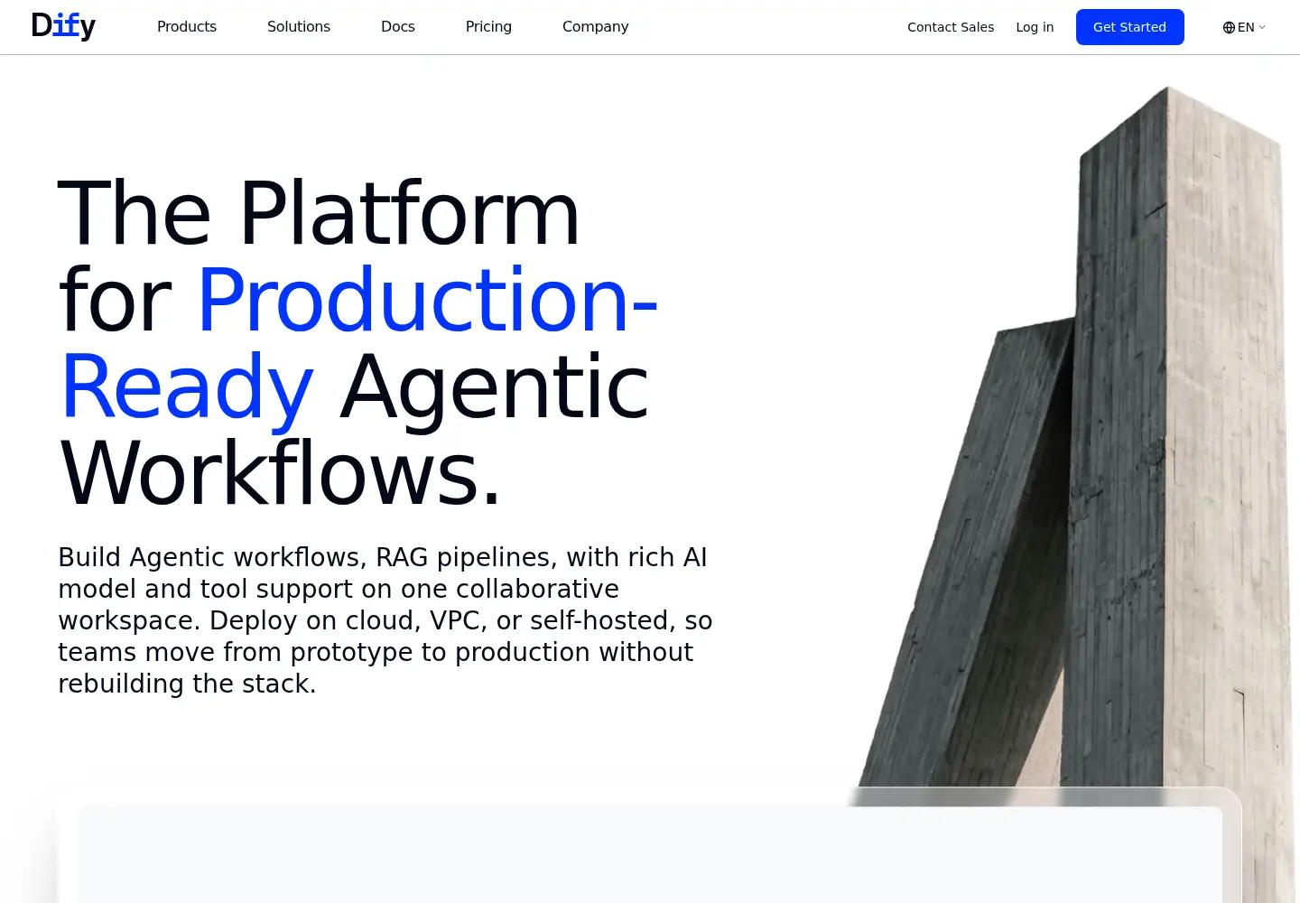Open the Company menu
The height and width of the screenshot is (903, 1300).
click(596, 27)
